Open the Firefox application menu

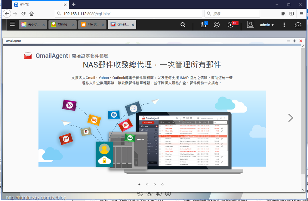tap(301, 14)
